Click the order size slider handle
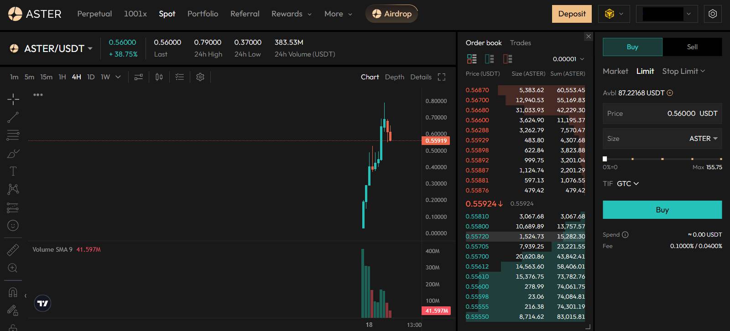Screen dimensions: 730x331 (605, 159)
